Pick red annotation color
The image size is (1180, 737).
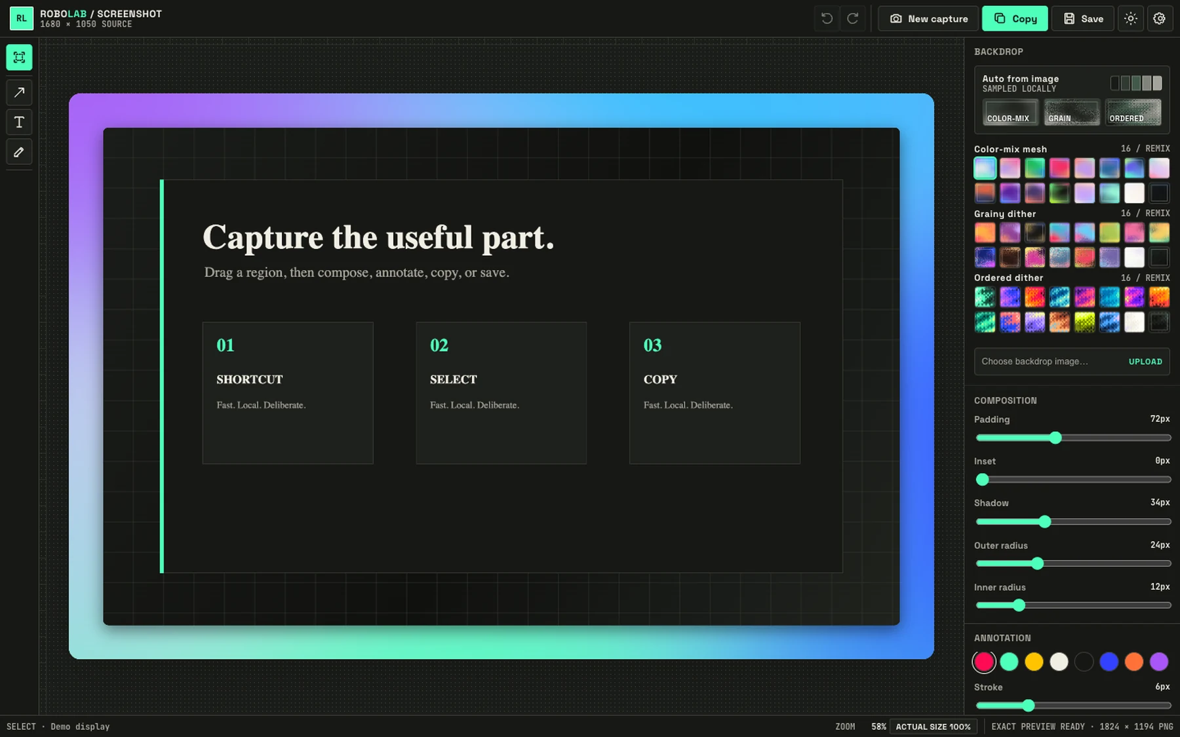(x=984, y=662)
